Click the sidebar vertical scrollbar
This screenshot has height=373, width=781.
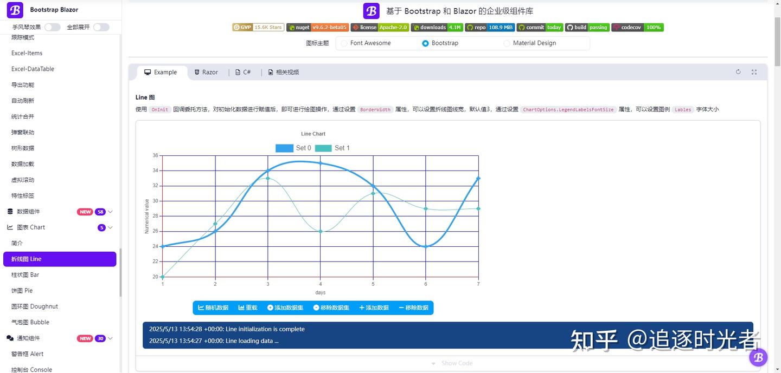pyautogui.click(x=120, y=273)
